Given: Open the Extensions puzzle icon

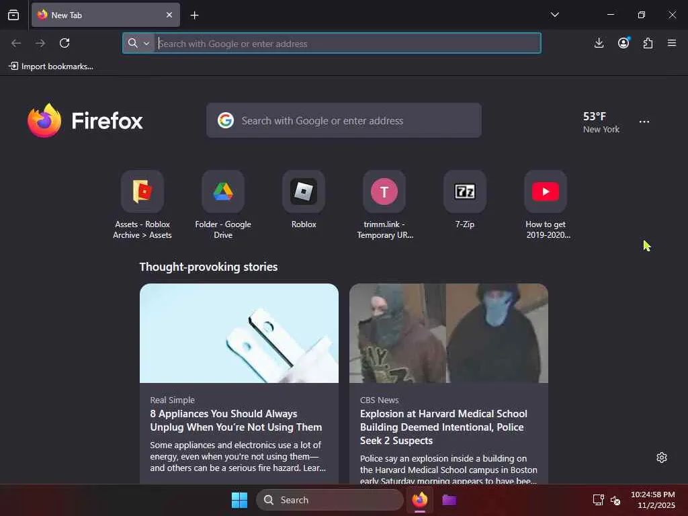Looking at the screenshot, I should tap(648, 43).
